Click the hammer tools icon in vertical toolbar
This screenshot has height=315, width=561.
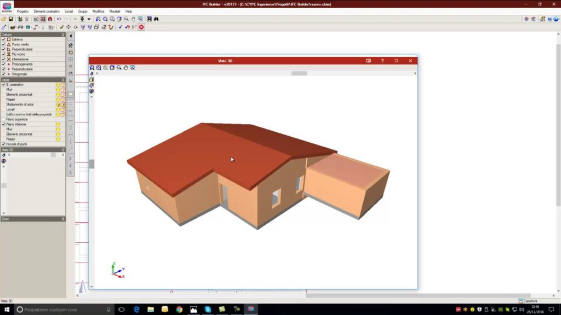(x=71, y=45)
